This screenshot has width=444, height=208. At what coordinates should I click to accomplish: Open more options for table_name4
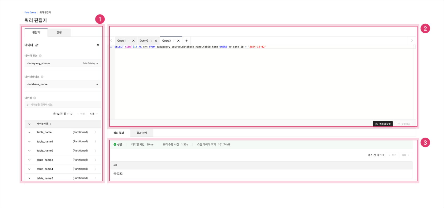[95, 169]
